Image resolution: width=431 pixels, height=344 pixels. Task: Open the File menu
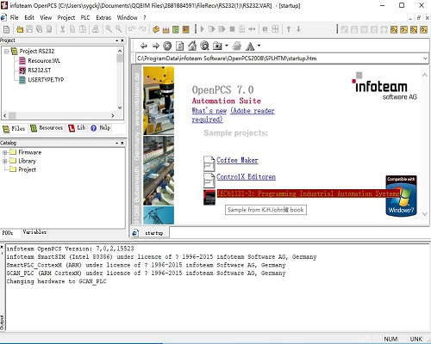pos(14,17)
